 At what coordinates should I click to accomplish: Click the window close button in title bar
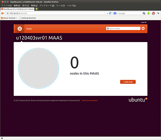(x=3, y=2)
